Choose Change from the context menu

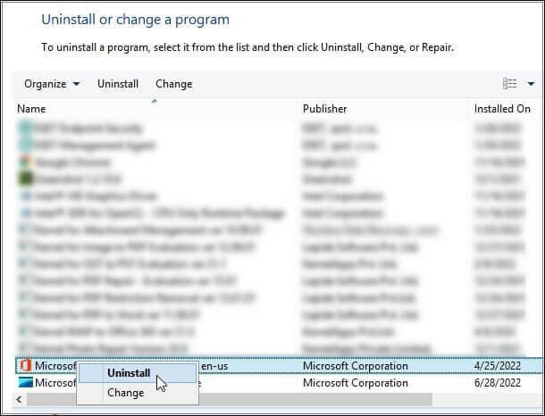138,393
